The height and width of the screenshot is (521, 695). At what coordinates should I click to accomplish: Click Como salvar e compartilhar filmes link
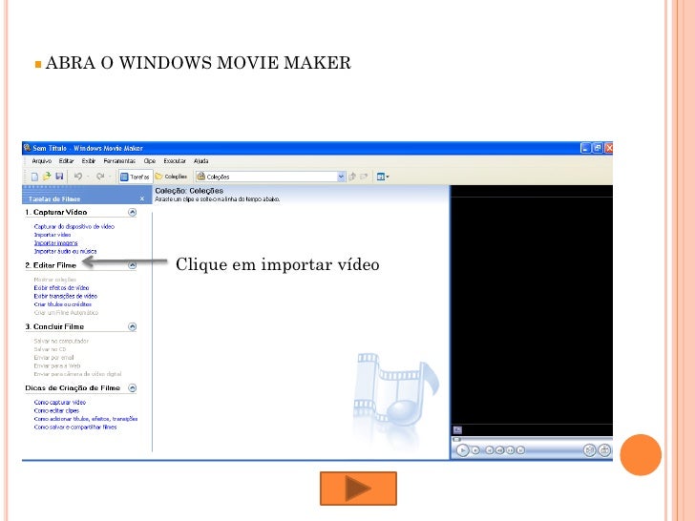point(75,427)
